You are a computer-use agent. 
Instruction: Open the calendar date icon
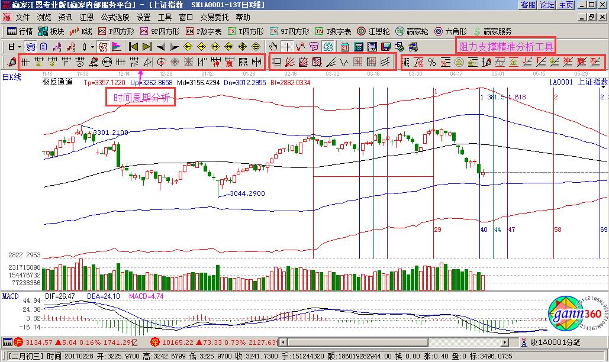click(345, 47)
